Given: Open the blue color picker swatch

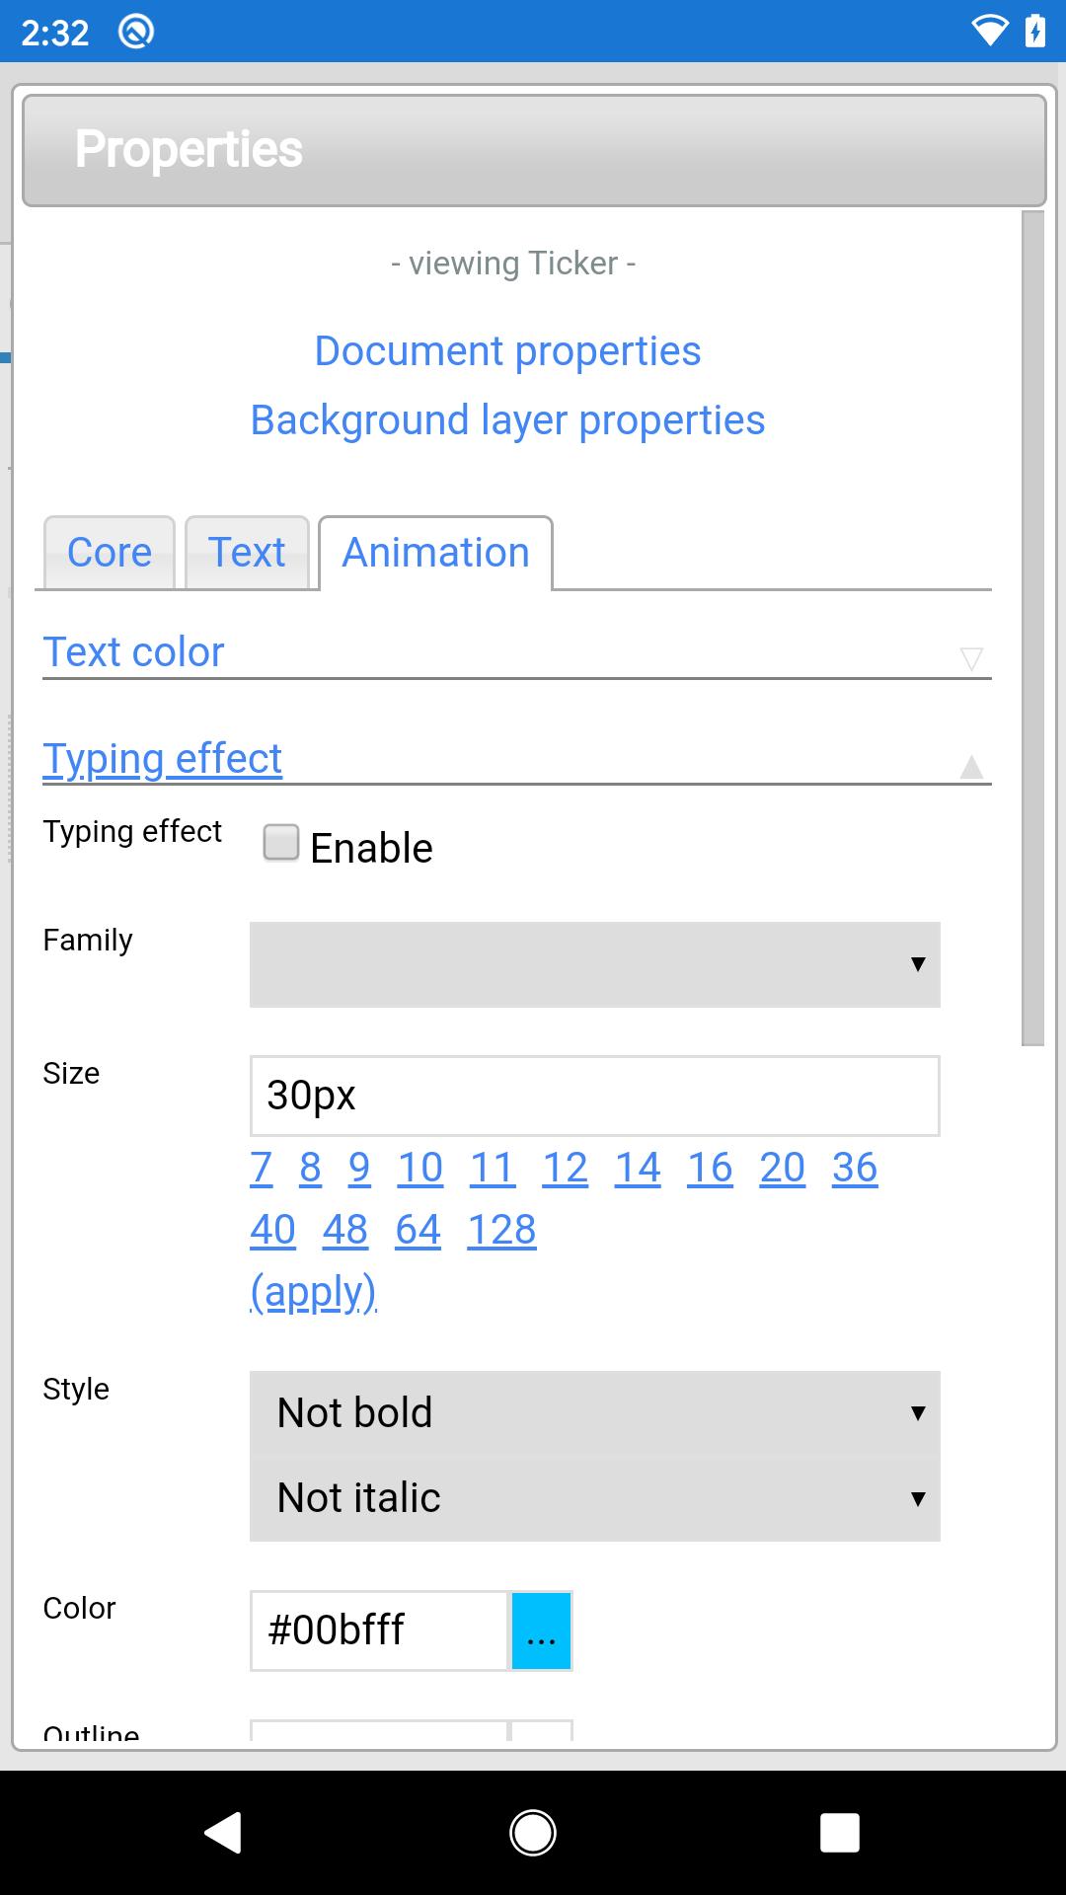Looking at the screenshot, I should coord(541,1630).
